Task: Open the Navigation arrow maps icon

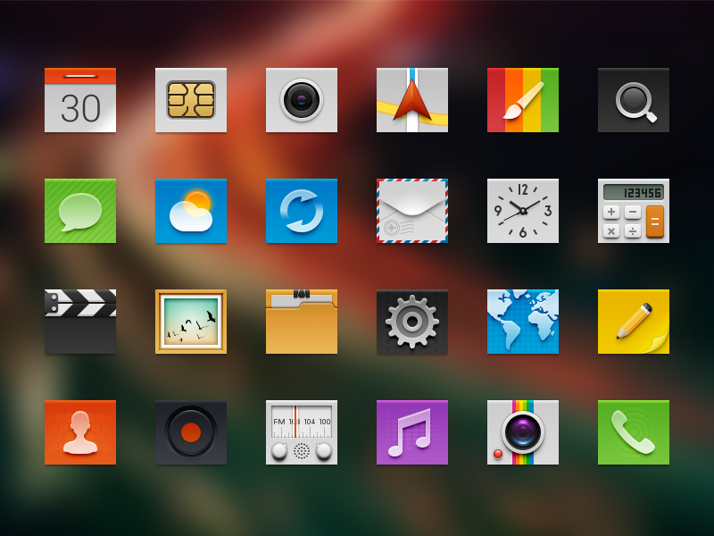Action: 412,100
